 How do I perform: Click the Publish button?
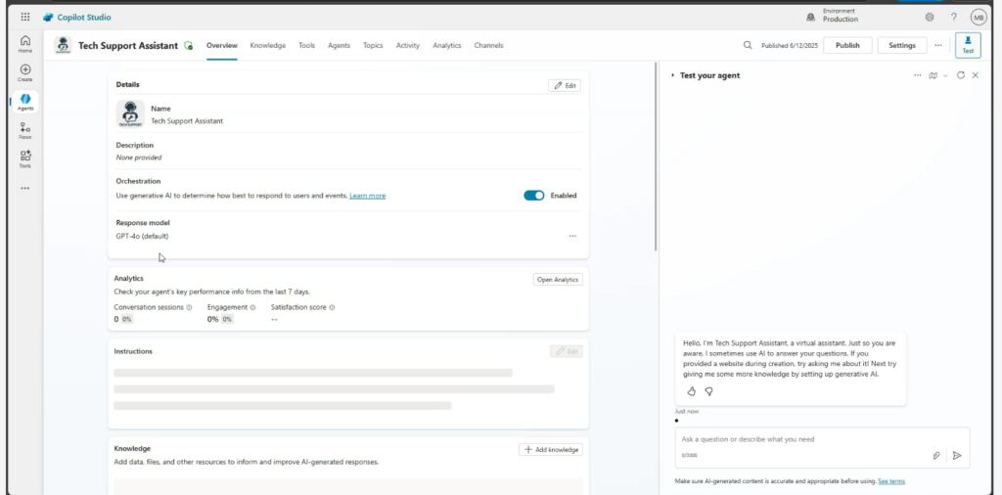point(847,45)
